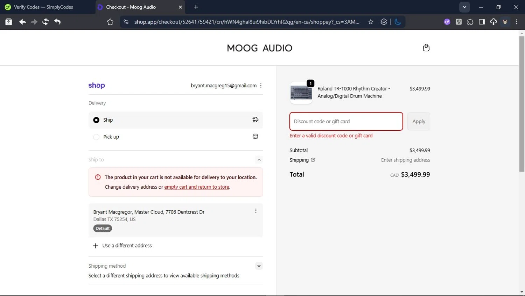This screenshot has width=525, height=296.
Task: Click the second rounded-square extension icon
Action: point(458,22)
